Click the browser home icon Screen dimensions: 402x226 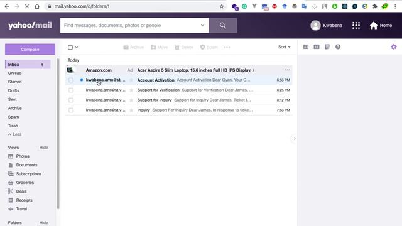(37, 6)
